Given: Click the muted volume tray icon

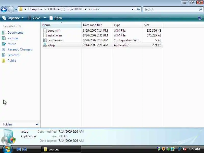Looking at the screenshot, I should click(184, 149).
